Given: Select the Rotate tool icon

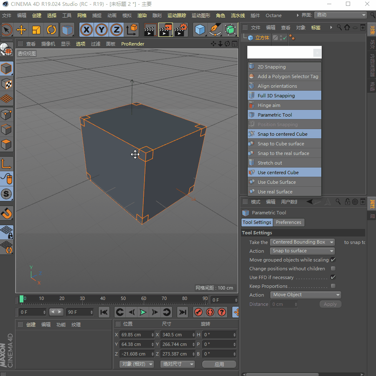Looking at the screenshot, I should tap(51, 30).
